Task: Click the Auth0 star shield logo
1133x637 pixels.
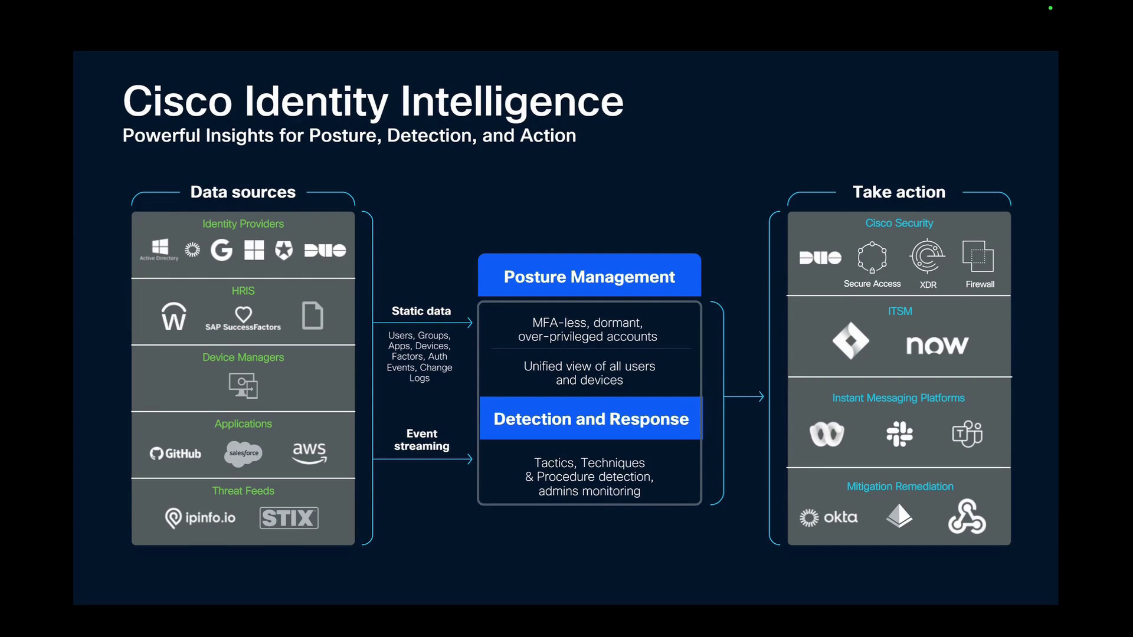Action: pyautogui.click(x=284, y=250)
